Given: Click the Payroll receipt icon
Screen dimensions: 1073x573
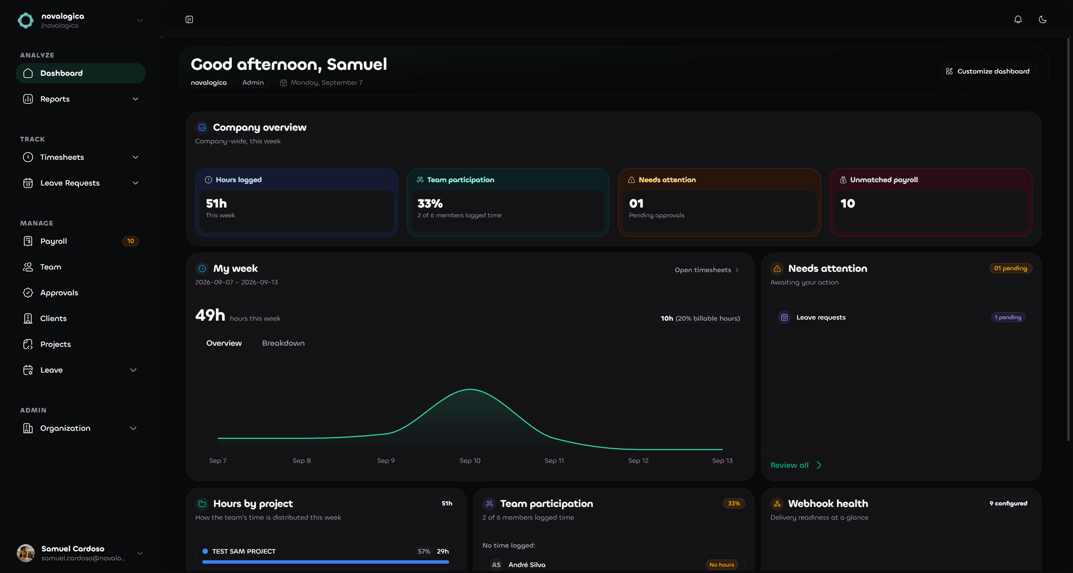Looking at the screenshot, I should (x=28, y=242).
